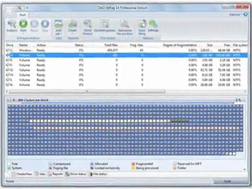252x189 pixels.
Task: Click the Allocated legend color swatch
Action: [92, 164]
